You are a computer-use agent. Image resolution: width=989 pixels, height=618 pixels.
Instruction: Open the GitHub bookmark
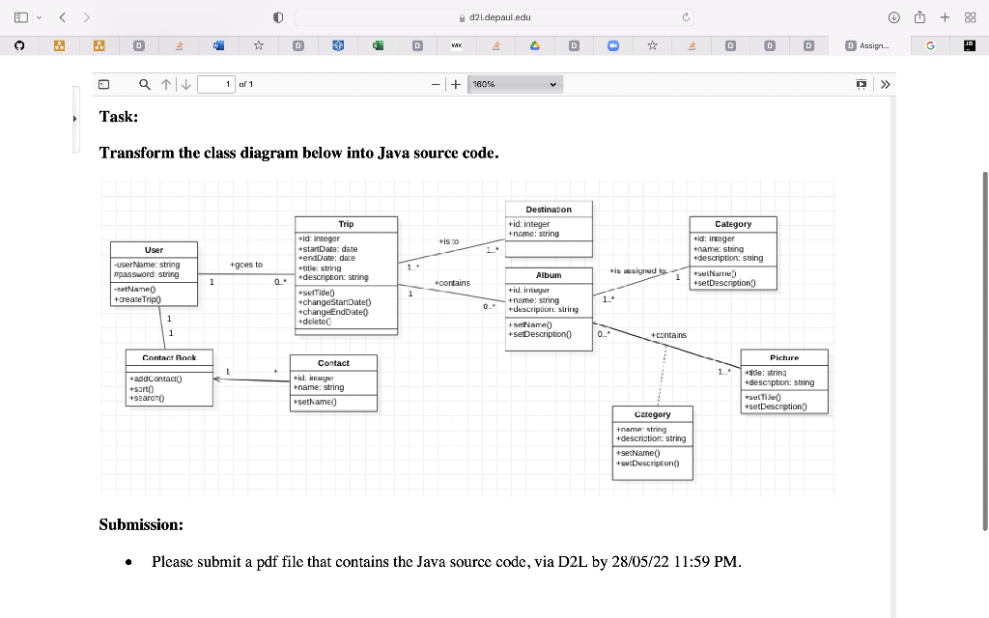[17, 45]
